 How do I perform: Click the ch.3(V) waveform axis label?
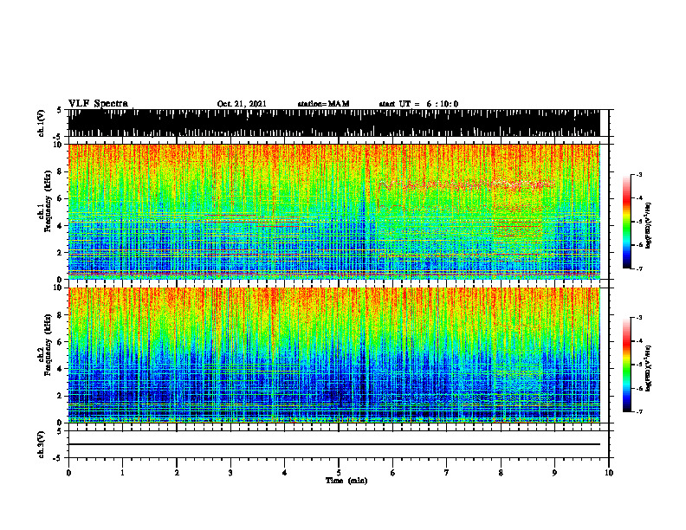point(42,444)
